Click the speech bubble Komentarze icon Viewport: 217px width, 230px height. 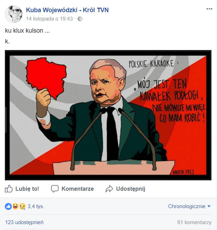(55, 189)
